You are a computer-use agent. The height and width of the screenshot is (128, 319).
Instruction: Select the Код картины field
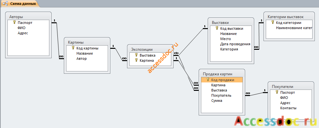click(x=87, y=48)
